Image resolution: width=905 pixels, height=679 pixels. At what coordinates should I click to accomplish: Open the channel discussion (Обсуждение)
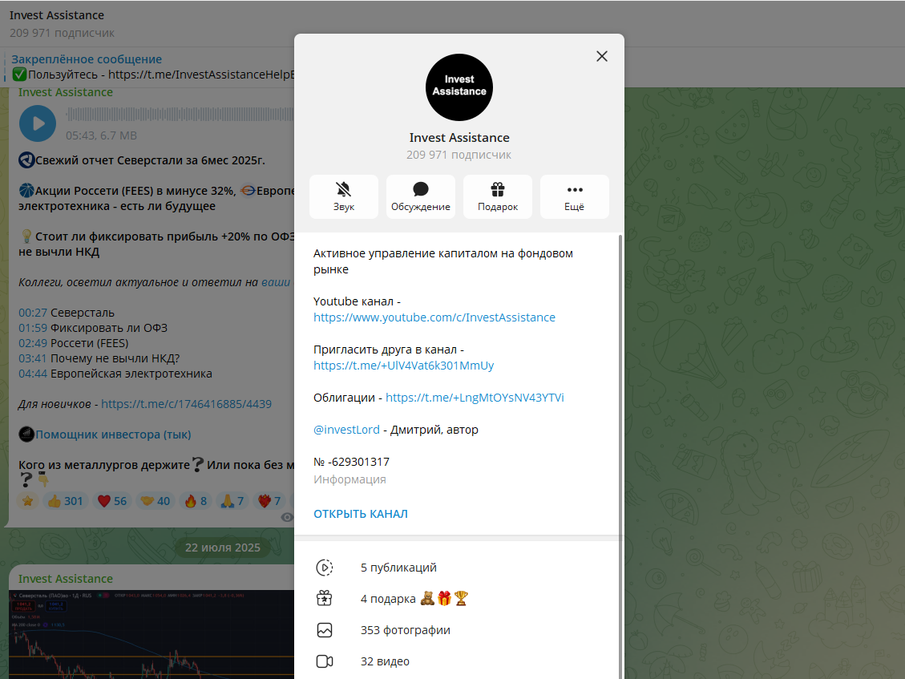pos(420,197)
